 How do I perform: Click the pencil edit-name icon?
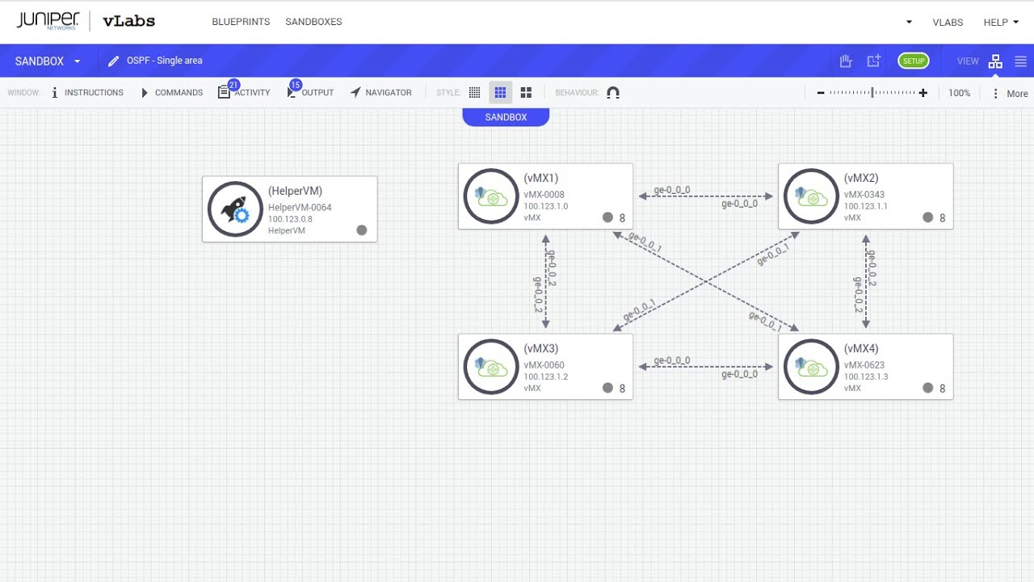(x=113, y=61)
